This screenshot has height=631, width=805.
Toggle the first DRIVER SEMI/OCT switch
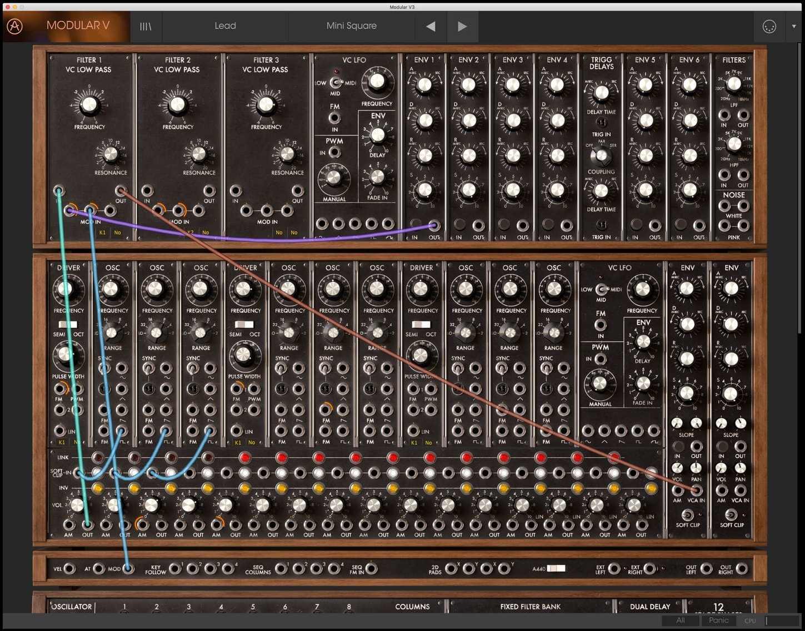pos(68,324)
